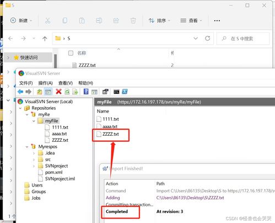Select SVNproject.iml in the tree
This screenshot has width=275, height=223.
click(x=60, y=179)
